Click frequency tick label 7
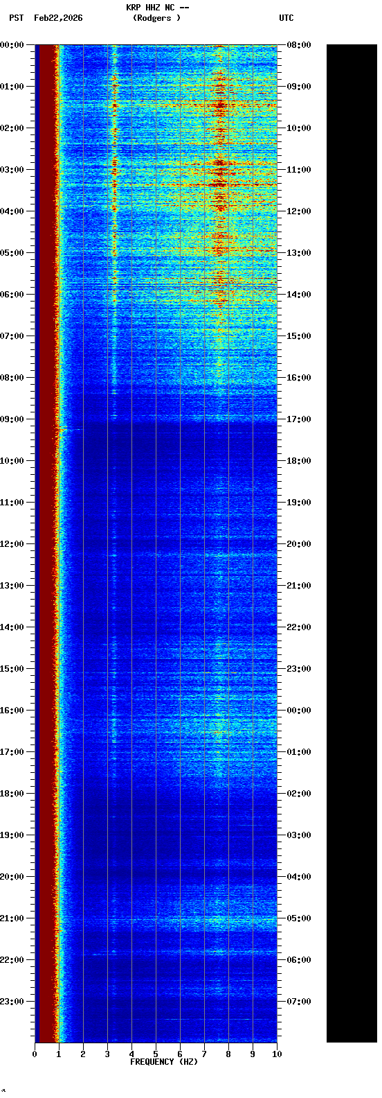The width and height of the screenshot is (382, 1098). [x=204, y=1054]
